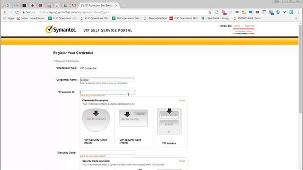Click the VIP Access example image
This screenshot has width=303, height=170.
pos(169,121)
